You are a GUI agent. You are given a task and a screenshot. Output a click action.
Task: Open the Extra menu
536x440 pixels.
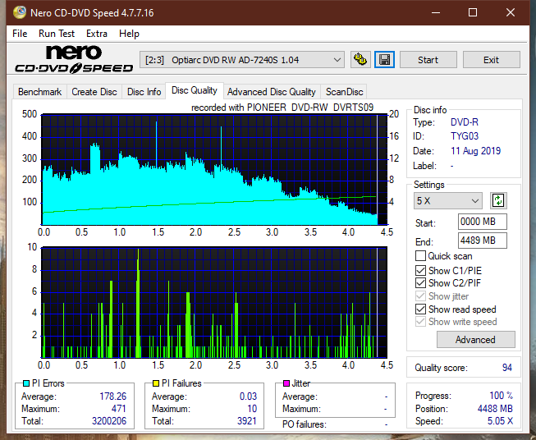[x=97, y=34]
